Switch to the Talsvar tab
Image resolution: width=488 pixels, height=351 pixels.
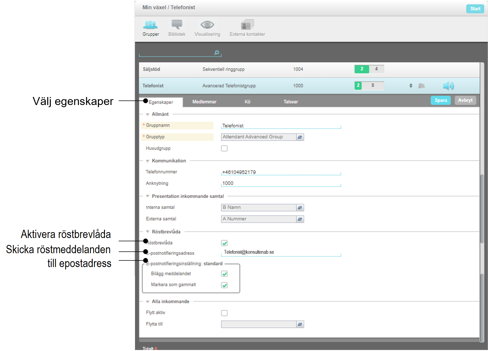tap(291, 102)
